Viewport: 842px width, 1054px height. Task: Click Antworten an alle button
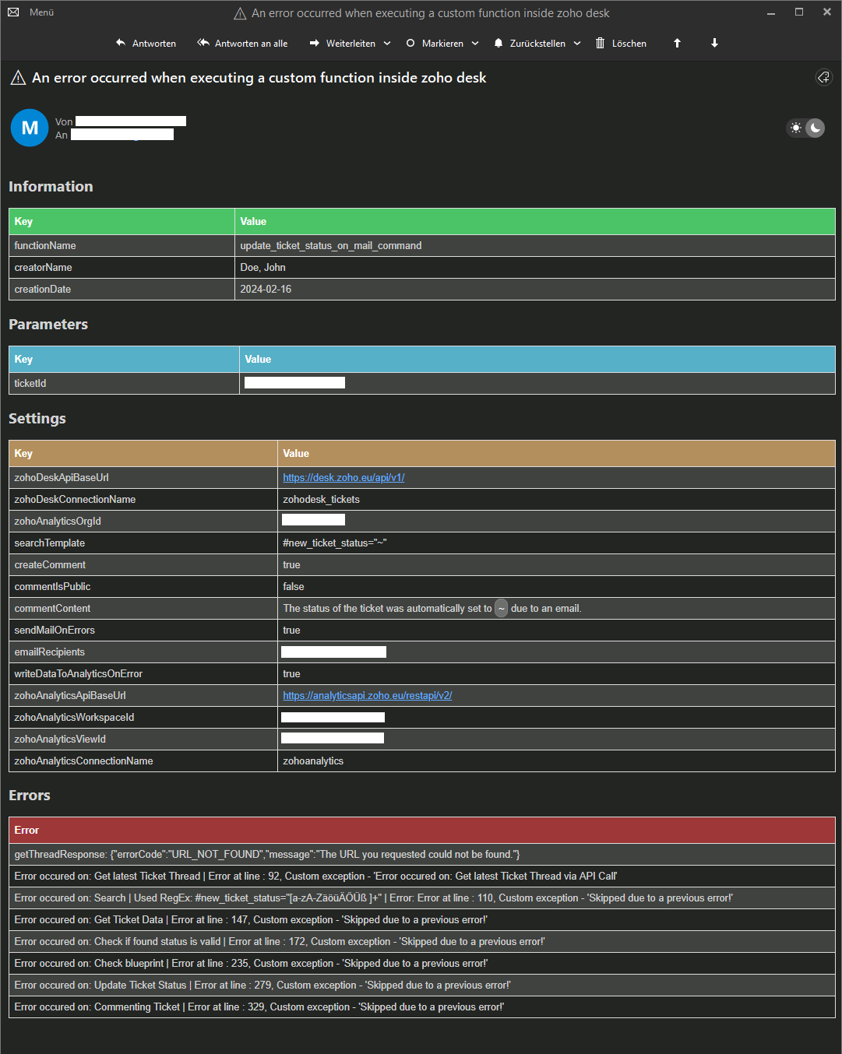(242, 44)
